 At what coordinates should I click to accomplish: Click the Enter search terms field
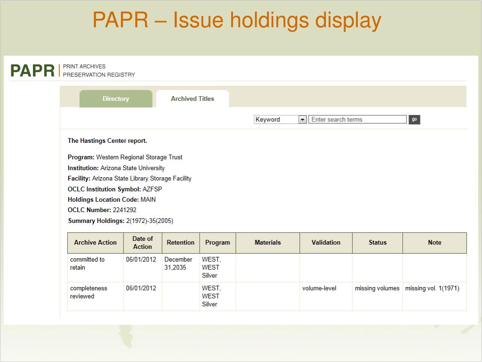[x=358, y=119]
